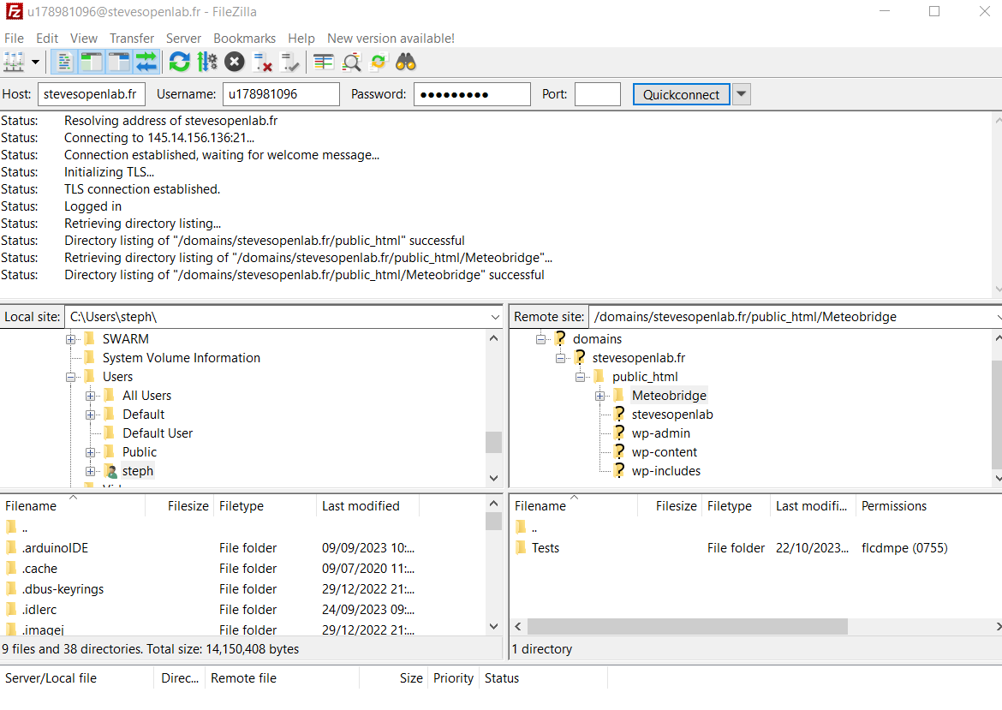The image size is (1002, 710).
Task: Click the SWARM folder icon
Action: coord(90,338)
